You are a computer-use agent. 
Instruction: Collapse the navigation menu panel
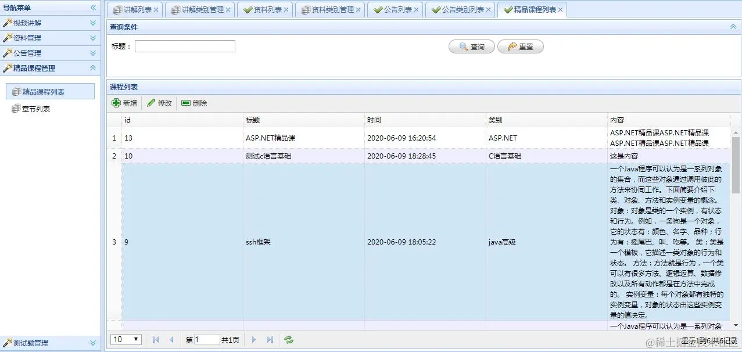click(x=93, y=8)
